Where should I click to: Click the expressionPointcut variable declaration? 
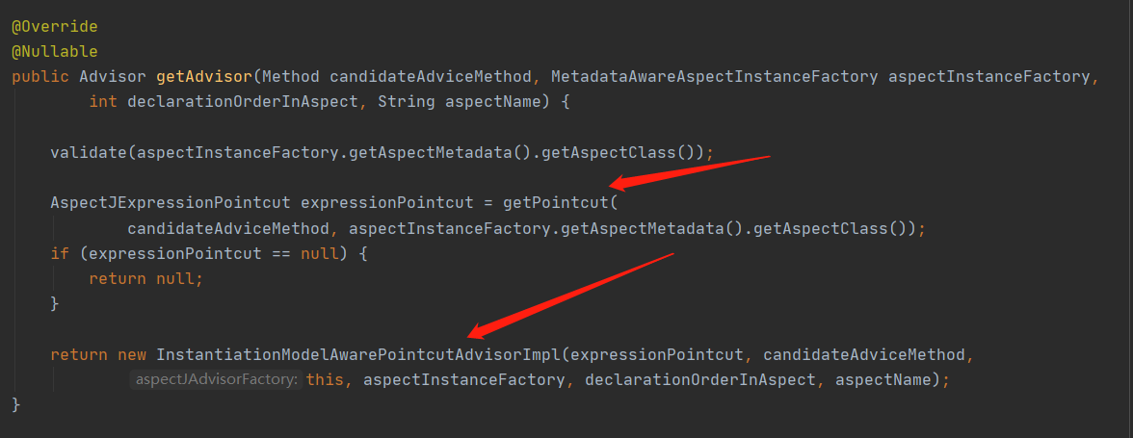[x=387, y=203]
